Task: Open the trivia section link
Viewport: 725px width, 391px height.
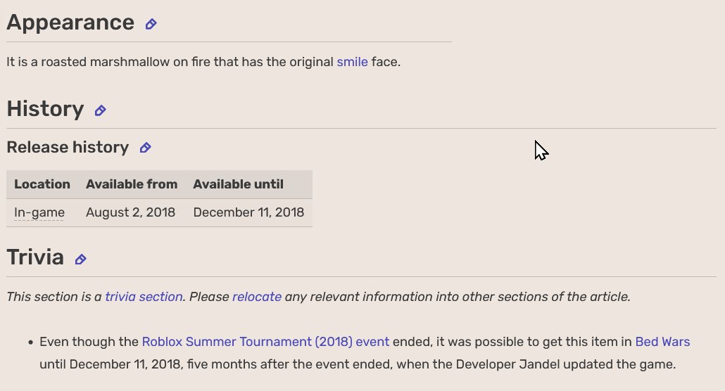Action: tap(144, 297)
